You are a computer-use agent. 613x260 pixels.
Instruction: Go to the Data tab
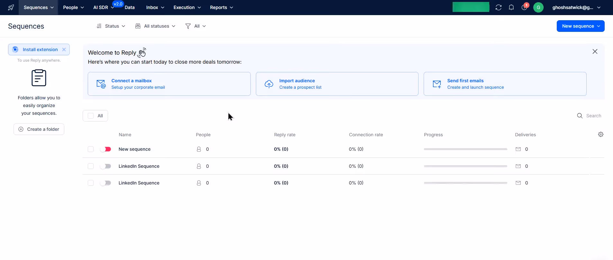pos(130,7)
